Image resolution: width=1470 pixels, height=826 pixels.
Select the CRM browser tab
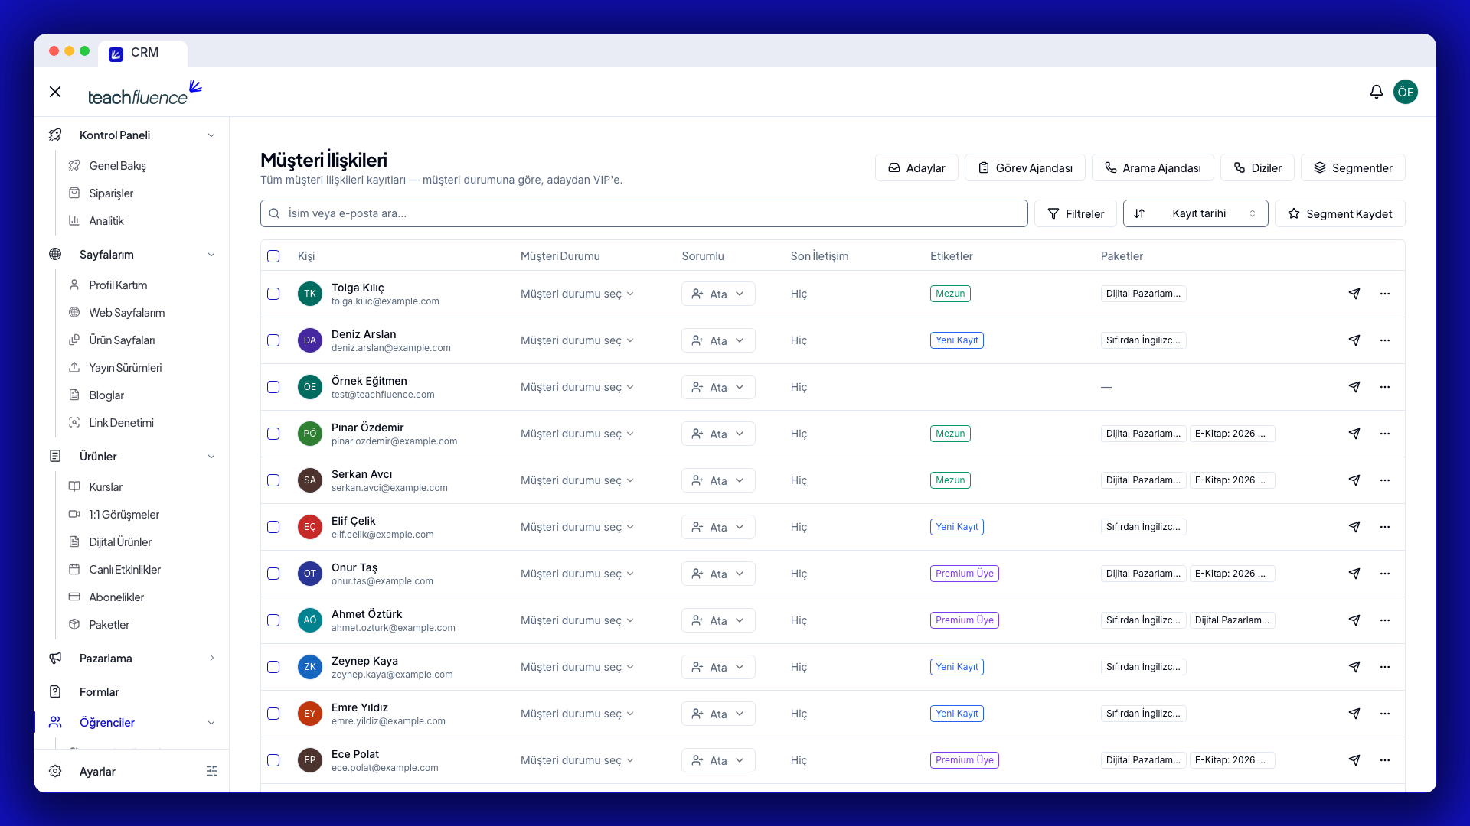[x=142, y=53]
